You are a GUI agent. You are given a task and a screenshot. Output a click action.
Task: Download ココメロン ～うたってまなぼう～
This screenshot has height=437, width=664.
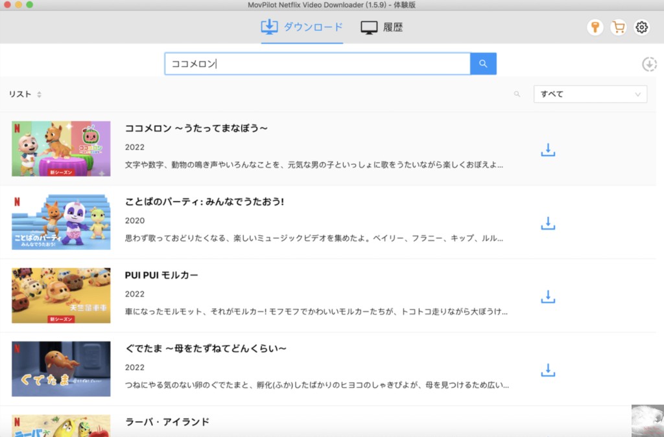point(548,150)
